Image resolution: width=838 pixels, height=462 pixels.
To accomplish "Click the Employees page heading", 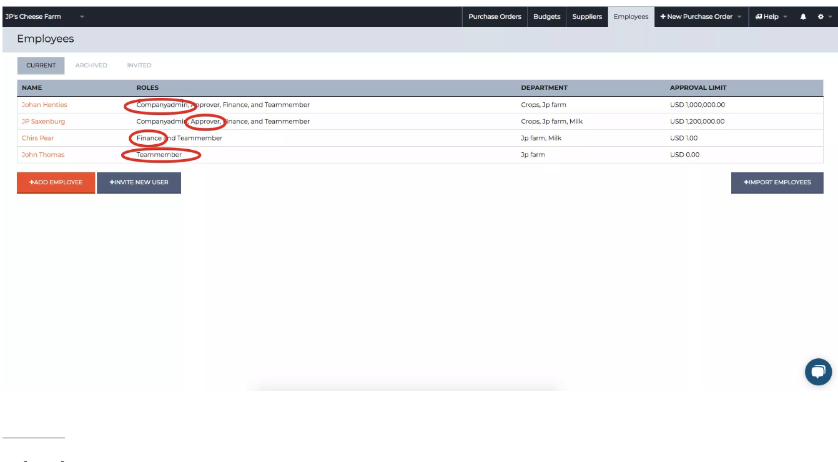I will click(x=46, y=39).
